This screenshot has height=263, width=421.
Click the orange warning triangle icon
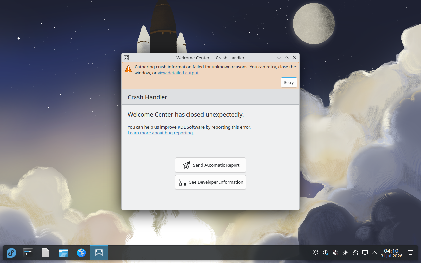point(128,69)
